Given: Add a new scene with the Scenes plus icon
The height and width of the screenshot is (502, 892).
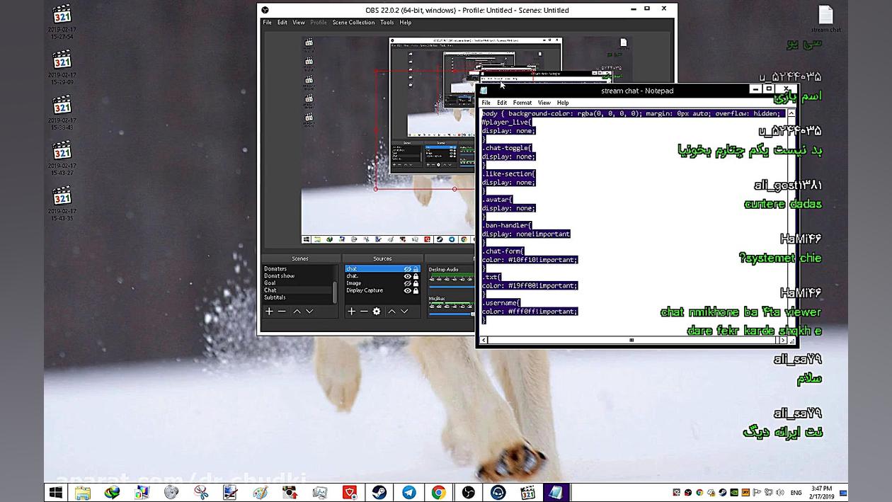Looking at the screenshot, I should (269, 312).
